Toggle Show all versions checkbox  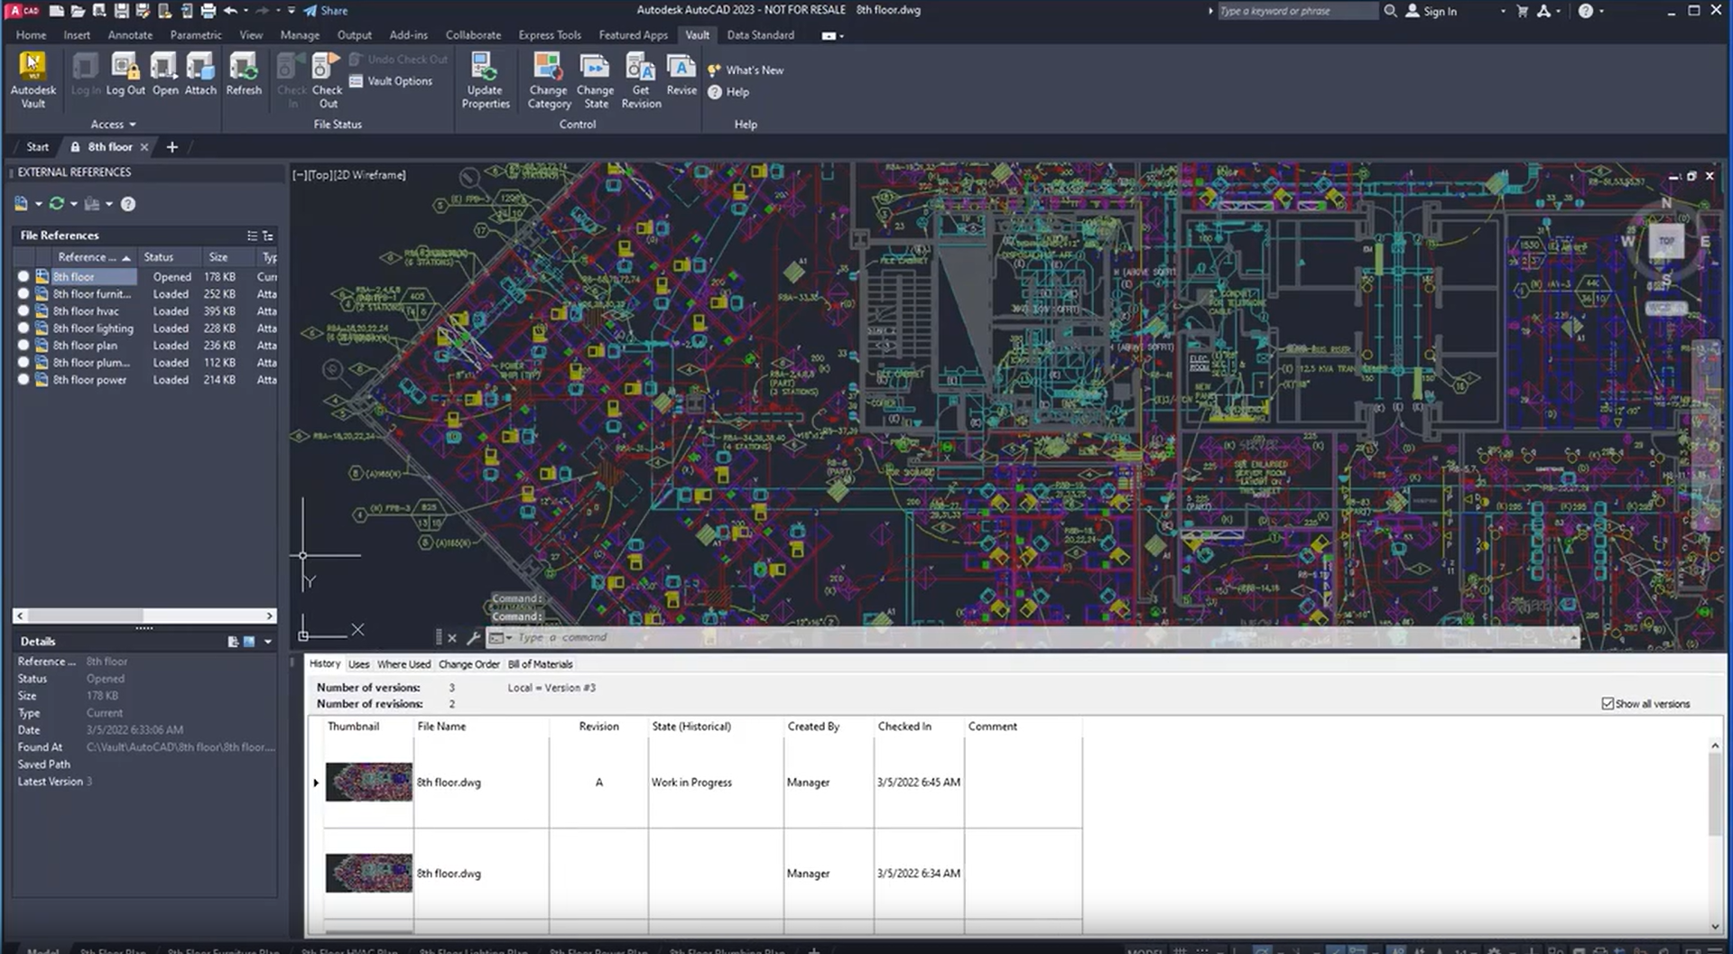pyautogui.click(x=1608, y=704)
